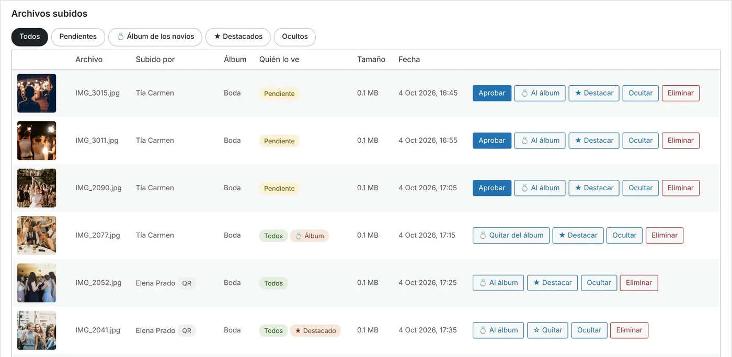Select the Destacados filter tab

pos(238,37)
